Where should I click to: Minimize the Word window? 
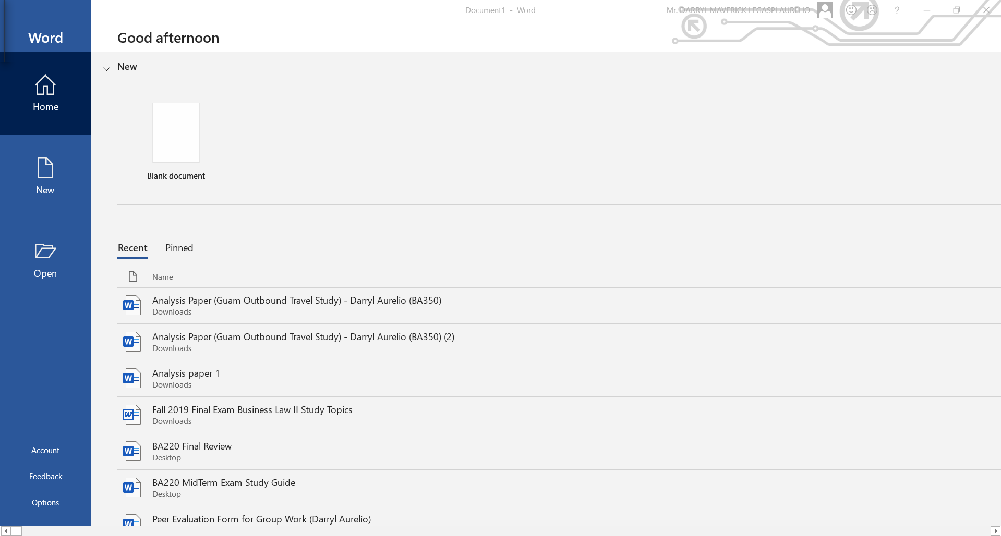(927, 10)
